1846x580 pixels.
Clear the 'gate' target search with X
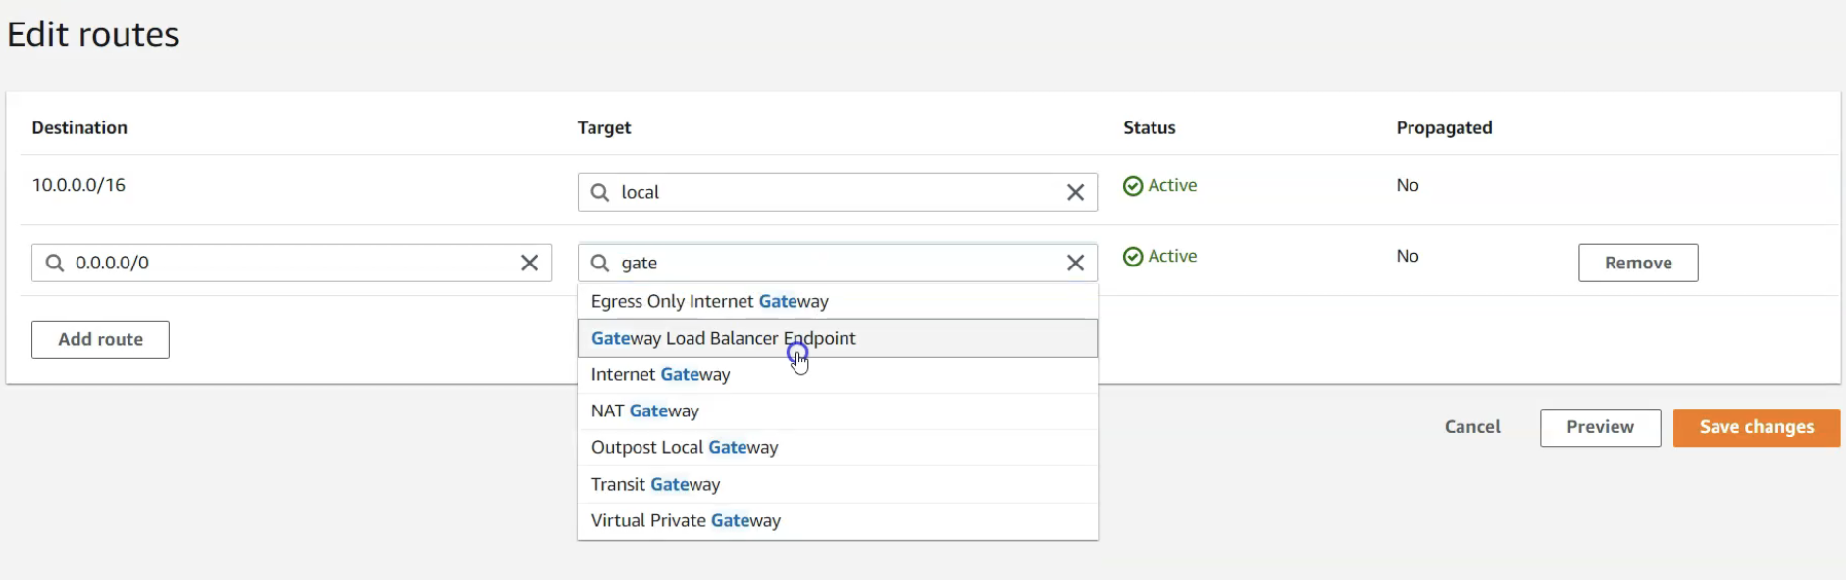click(x=1075, y=263)
